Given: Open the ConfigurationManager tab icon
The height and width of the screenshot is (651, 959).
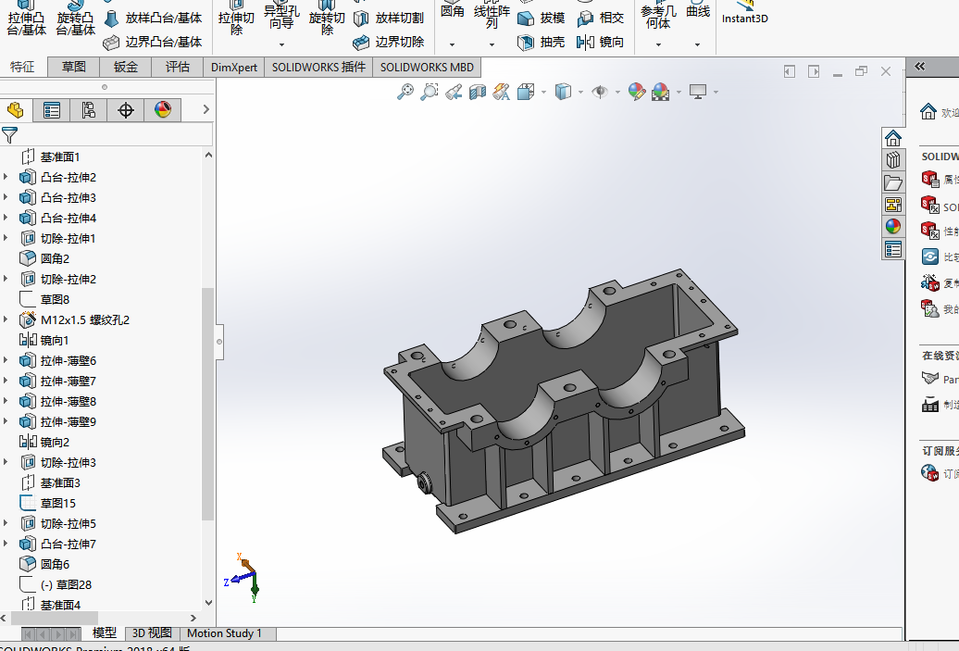Looking at the screenshot, I should coord(88,110).
